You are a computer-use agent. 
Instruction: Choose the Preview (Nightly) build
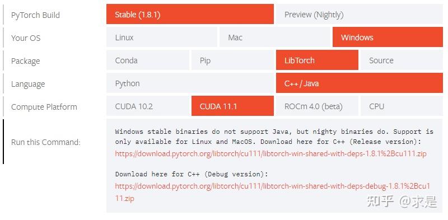pos(360,15)
